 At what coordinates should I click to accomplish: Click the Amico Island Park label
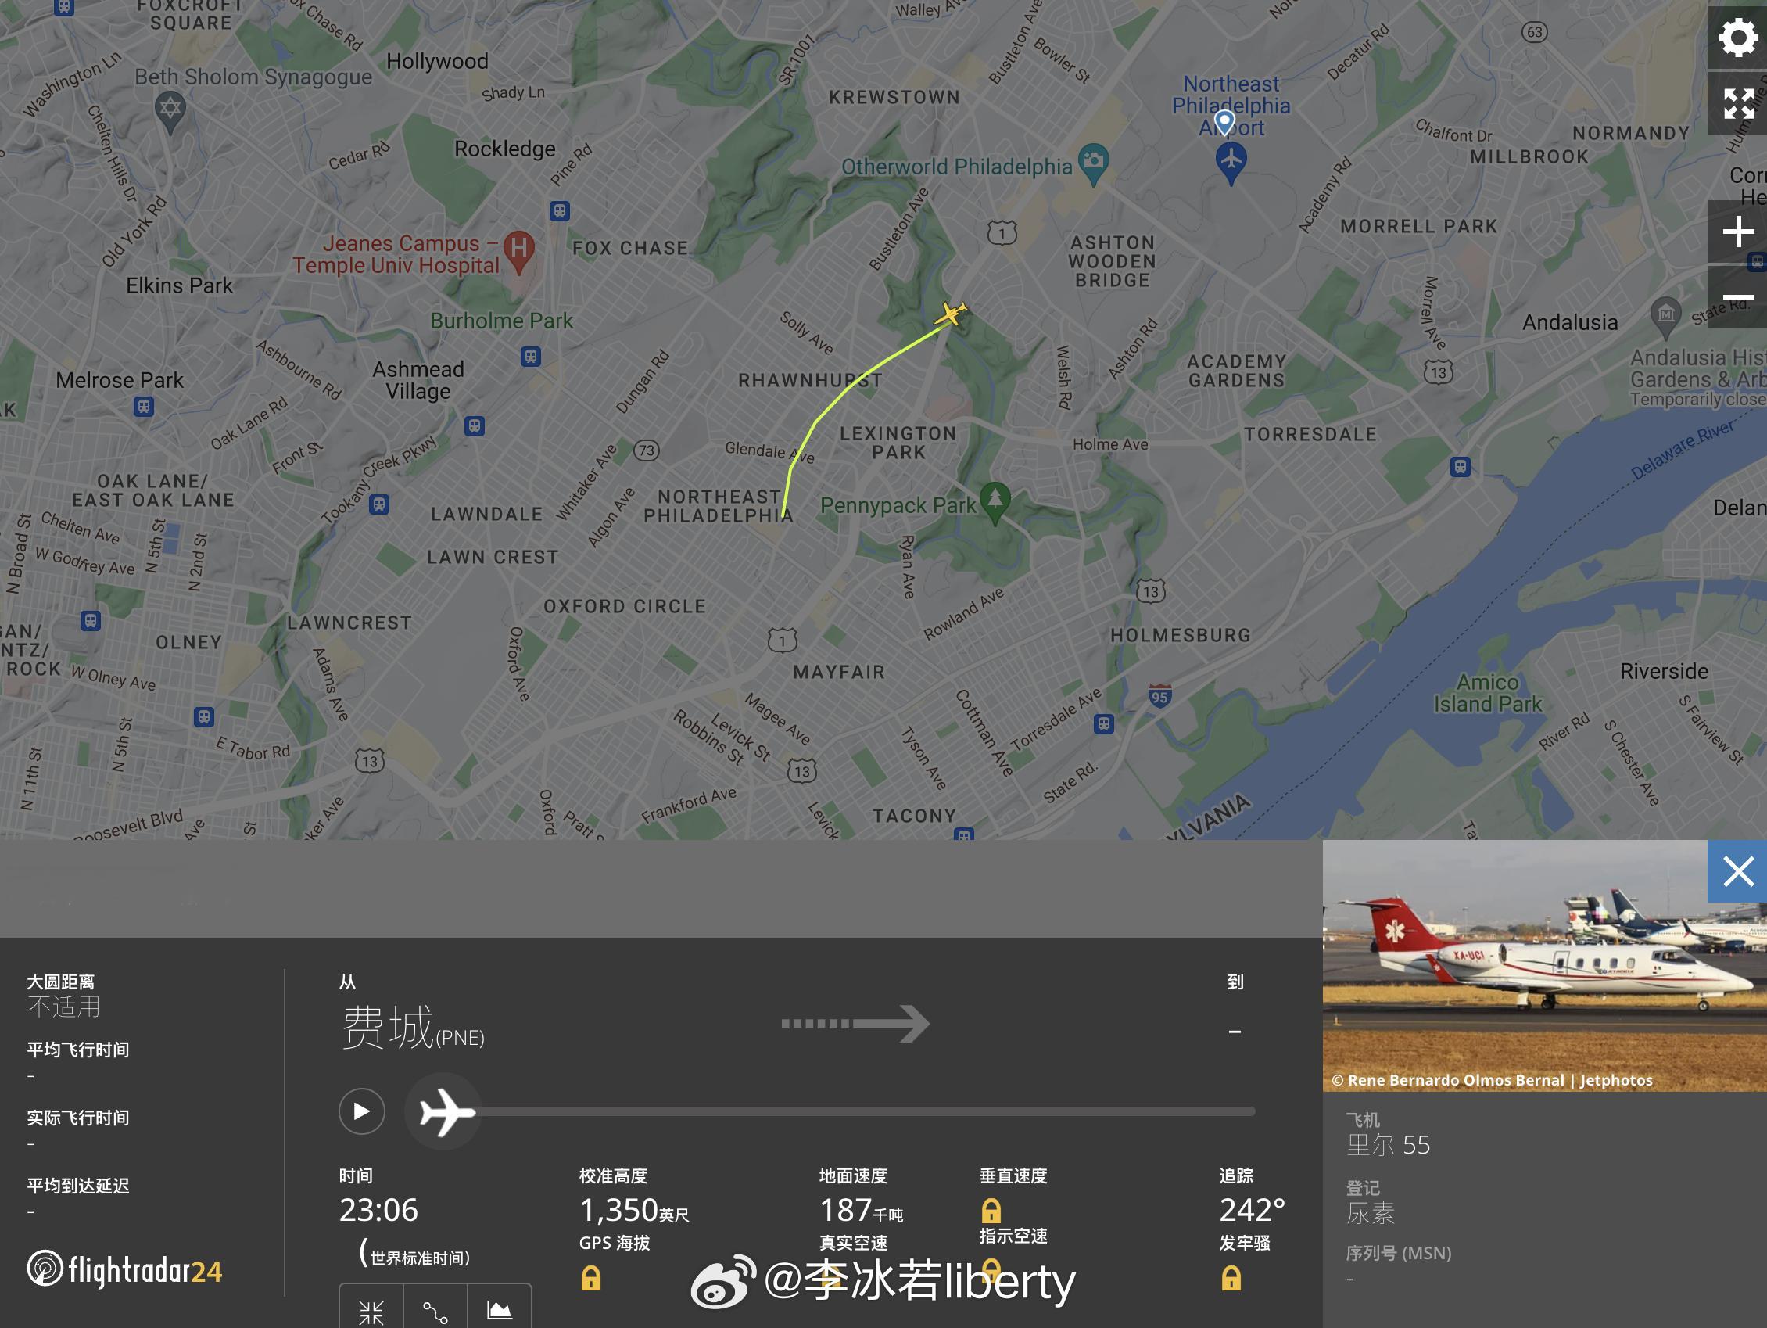click(1487, 693)
